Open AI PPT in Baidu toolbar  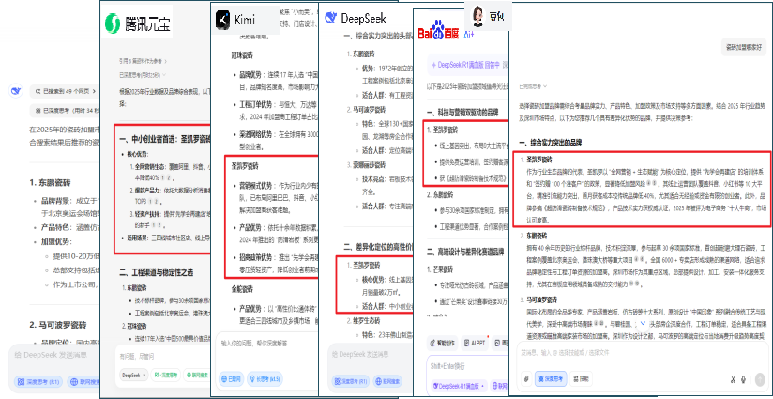[475, 343]
